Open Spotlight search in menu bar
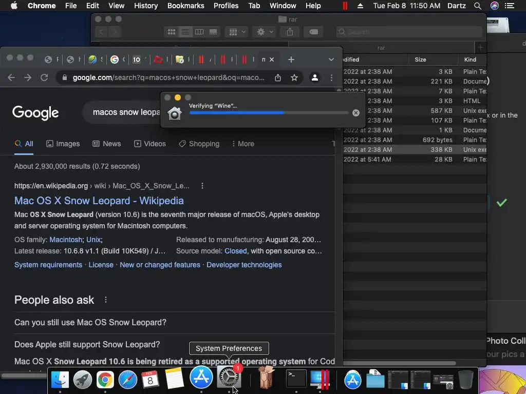 pyautogui.click(x=478, y=6)
